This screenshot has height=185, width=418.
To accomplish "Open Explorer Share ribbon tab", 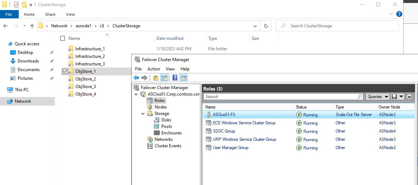I will [50, 14].
